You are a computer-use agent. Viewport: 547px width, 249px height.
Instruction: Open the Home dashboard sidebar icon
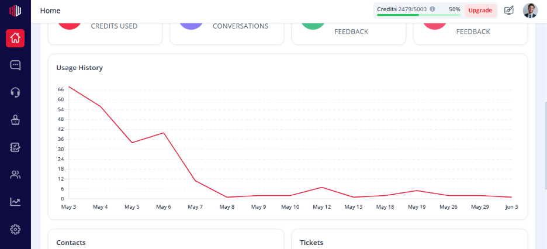15,38
